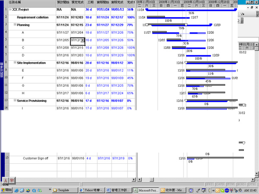Switch to 收件匣 Outlook taskbar button
Image resolution: width=259 pixels, height=194 pixels.
tap(173, 190)
